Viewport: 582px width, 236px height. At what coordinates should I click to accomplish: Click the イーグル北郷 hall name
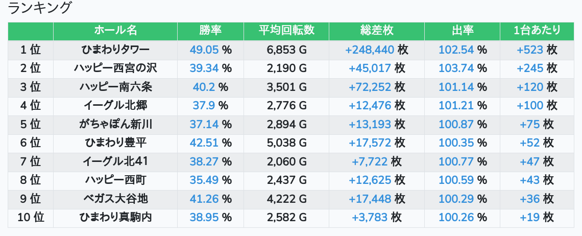pyautogui.click(x=115, y=105)
